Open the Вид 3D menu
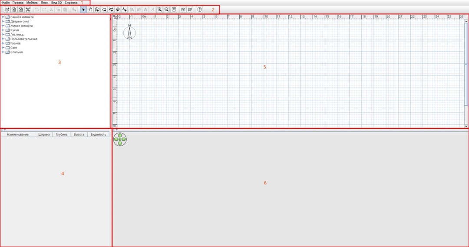Viewport: 469px width, 247px height. pos(56,3)
